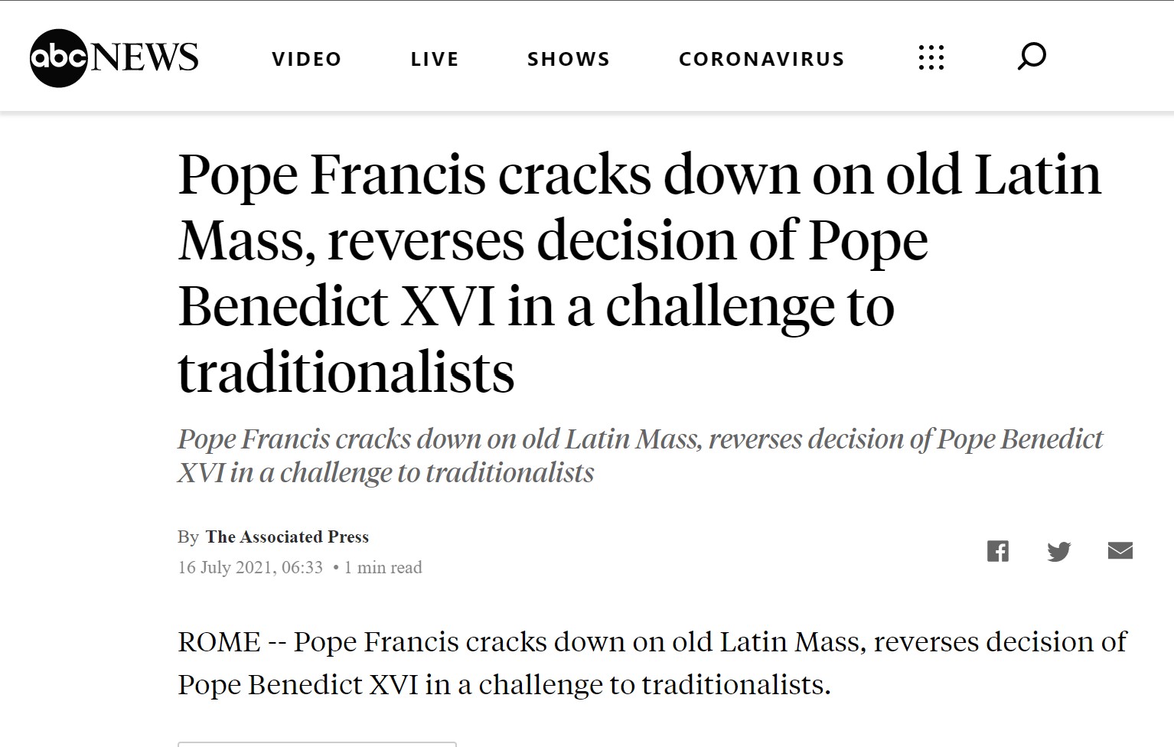The height and width of the screenshot is (747, 1174).
Task: Open the ABC News logo homepage link
Action: [x=114, y=58]
